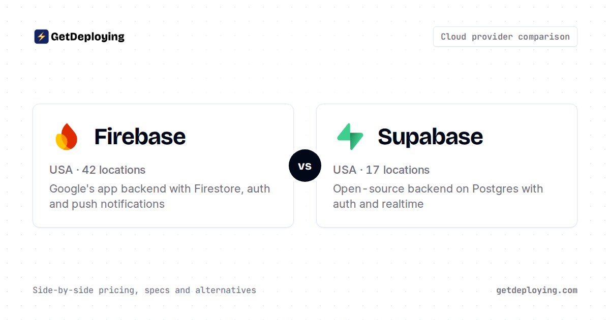
Task: Click 'USA · 17 locations' under Supabase
Action: pos(381,170)
